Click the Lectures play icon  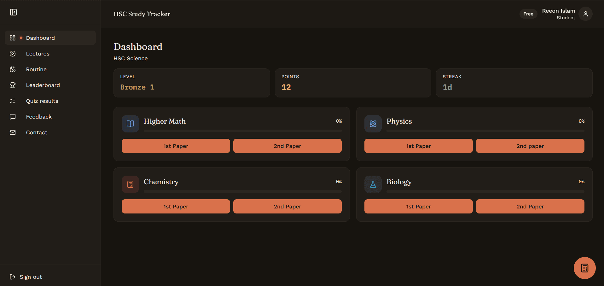[x=13, y=54]
